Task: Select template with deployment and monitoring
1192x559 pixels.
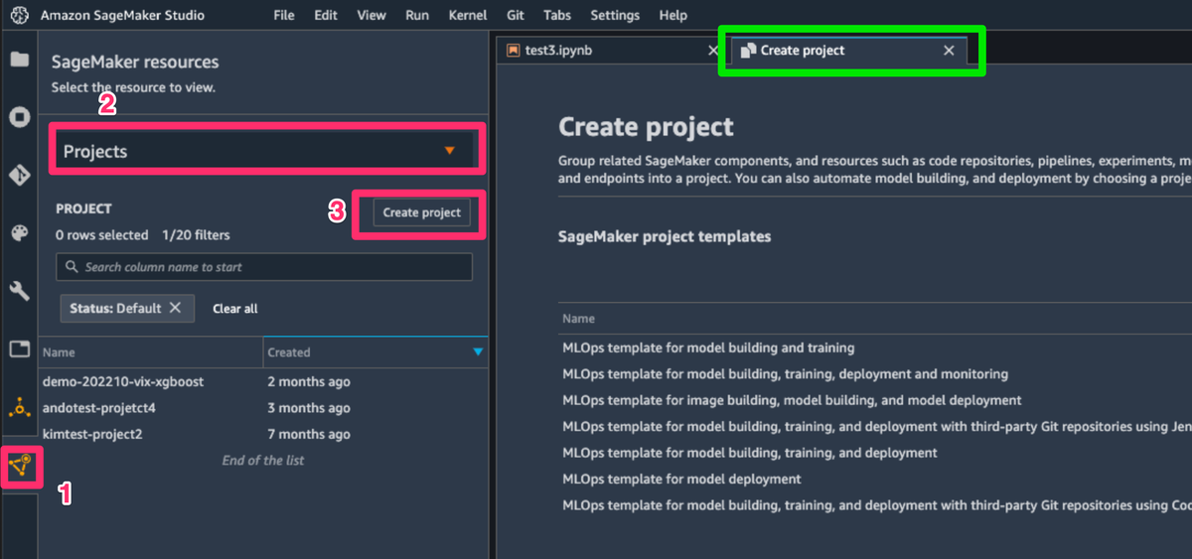Action: (x=785, y=374)
